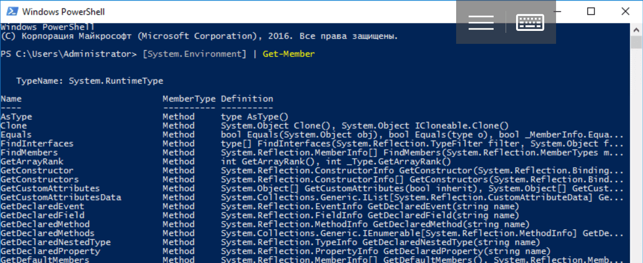Click the [System.Environment] text in the prompt
Screen dimensions: 643x263
click(x=194, y=54)
